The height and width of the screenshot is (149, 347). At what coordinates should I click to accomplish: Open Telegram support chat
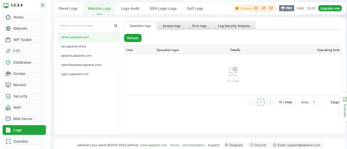234,145
